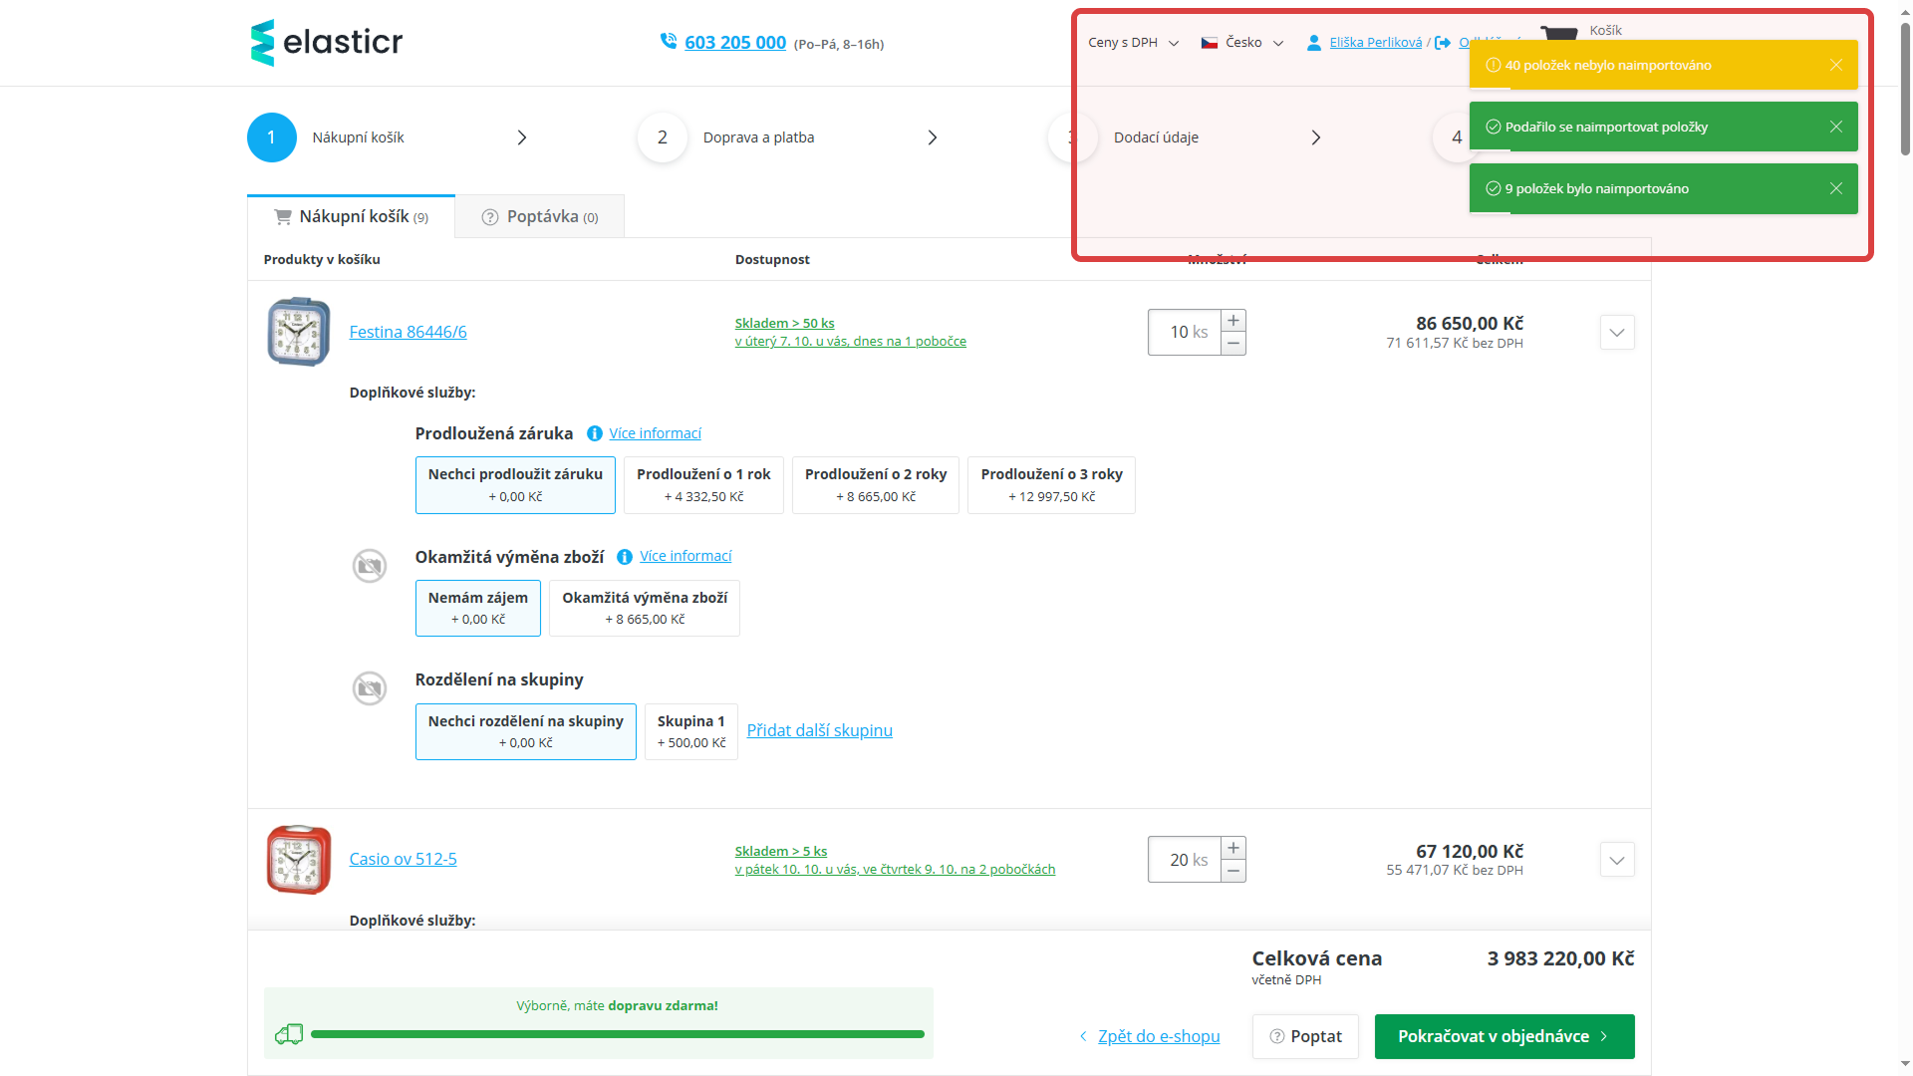Click info icon next to Okamžitá výměna zboží
Screen dimensions: 1913x1076
coord(625,557)
